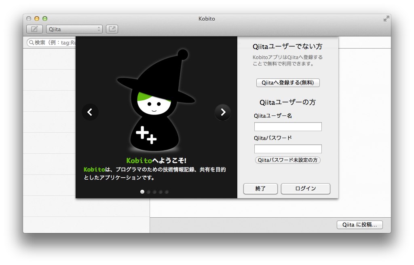Click the Qiita に投稿... button
This screenshot has width=414, height=265.
click(x=359, y=225)
